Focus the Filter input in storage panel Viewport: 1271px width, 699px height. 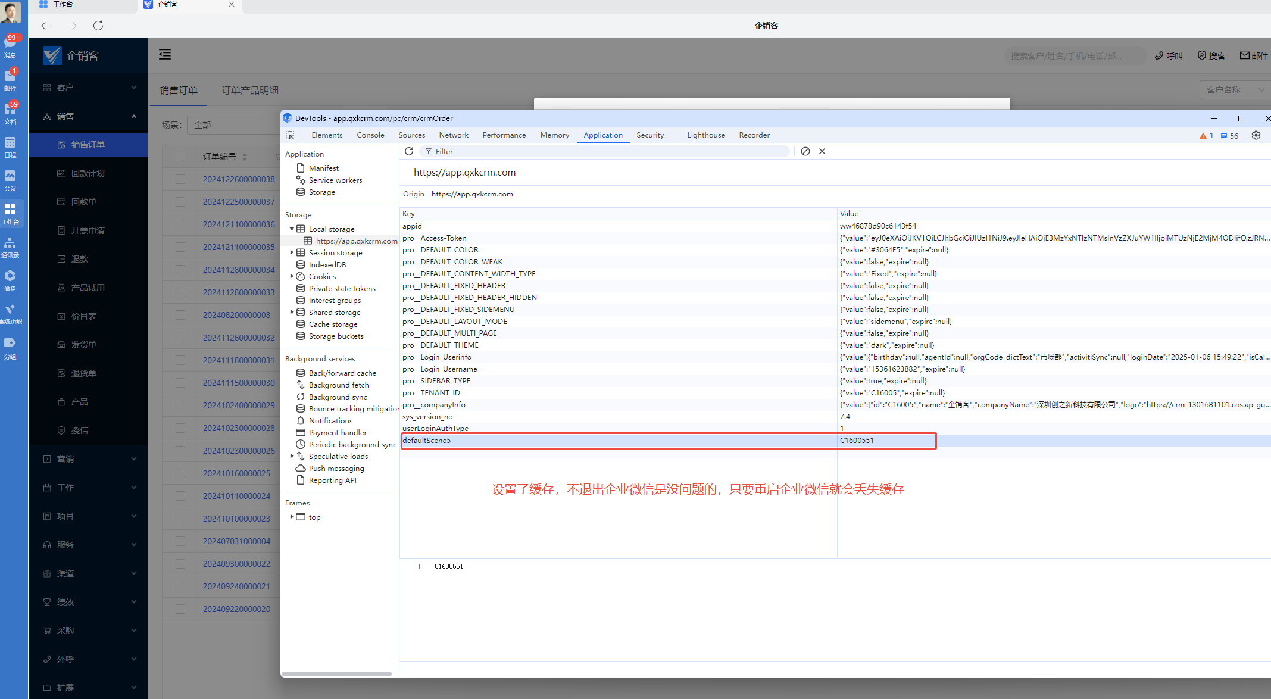(604, 151)
